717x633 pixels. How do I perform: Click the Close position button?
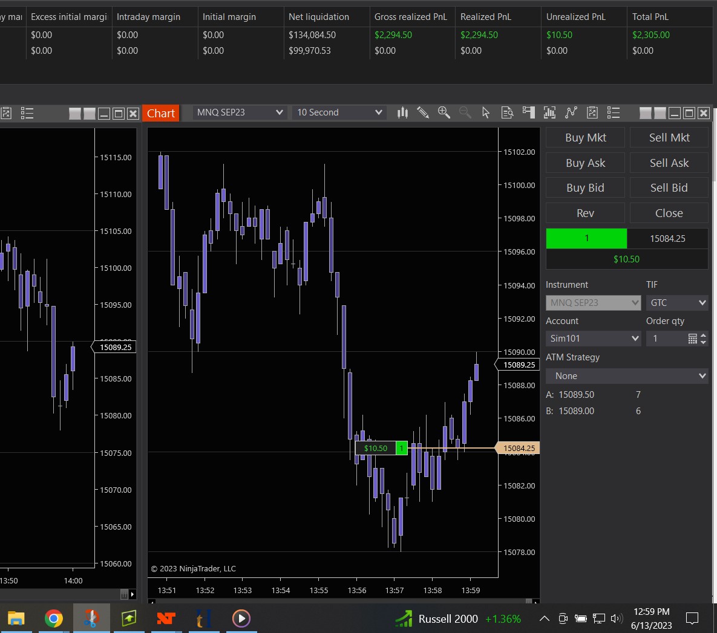coord(669,213)
